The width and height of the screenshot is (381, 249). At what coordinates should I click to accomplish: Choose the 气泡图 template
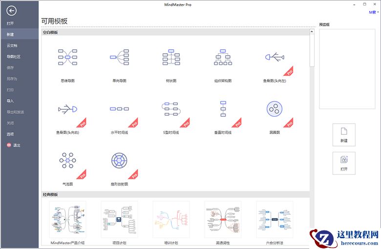point(67,160)
